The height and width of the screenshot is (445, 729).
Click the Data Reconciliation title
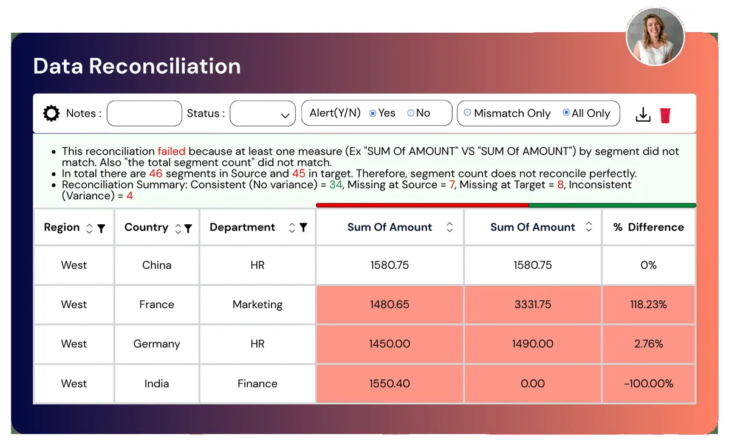[137, 66]
